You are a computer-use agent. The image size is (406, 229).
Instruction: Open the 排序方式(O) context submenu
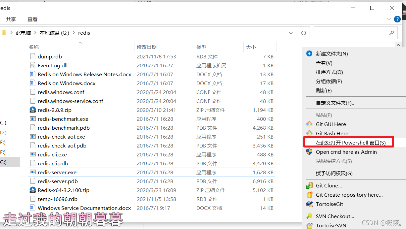click(x=330, y=72)
